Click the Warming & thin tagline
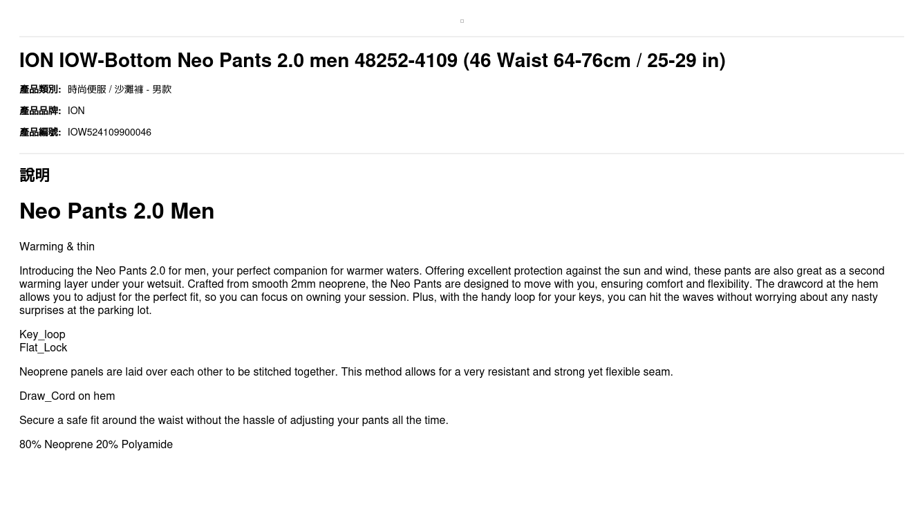 pos(57,247)
